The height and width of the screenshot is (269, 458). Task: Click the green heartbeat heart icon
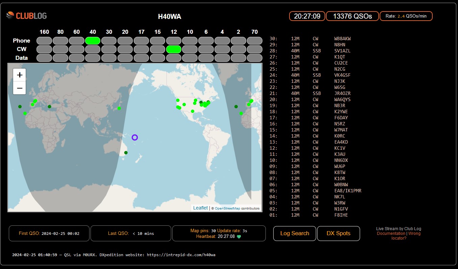(x=239, y=237)
